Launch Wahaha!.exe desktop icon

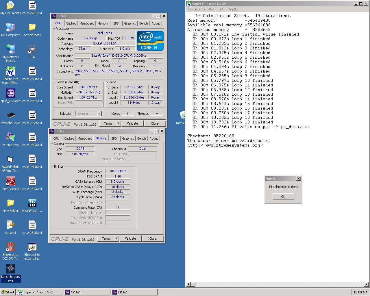(x=10, y=118)
